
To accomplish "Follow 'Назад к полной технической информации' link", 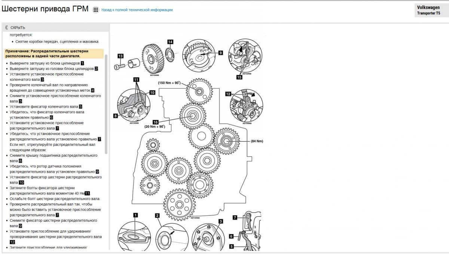I will pos(137,10).
